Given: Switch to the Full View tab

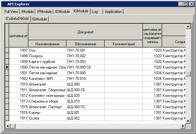Looking at the screenshot, I should coord(11,12).
